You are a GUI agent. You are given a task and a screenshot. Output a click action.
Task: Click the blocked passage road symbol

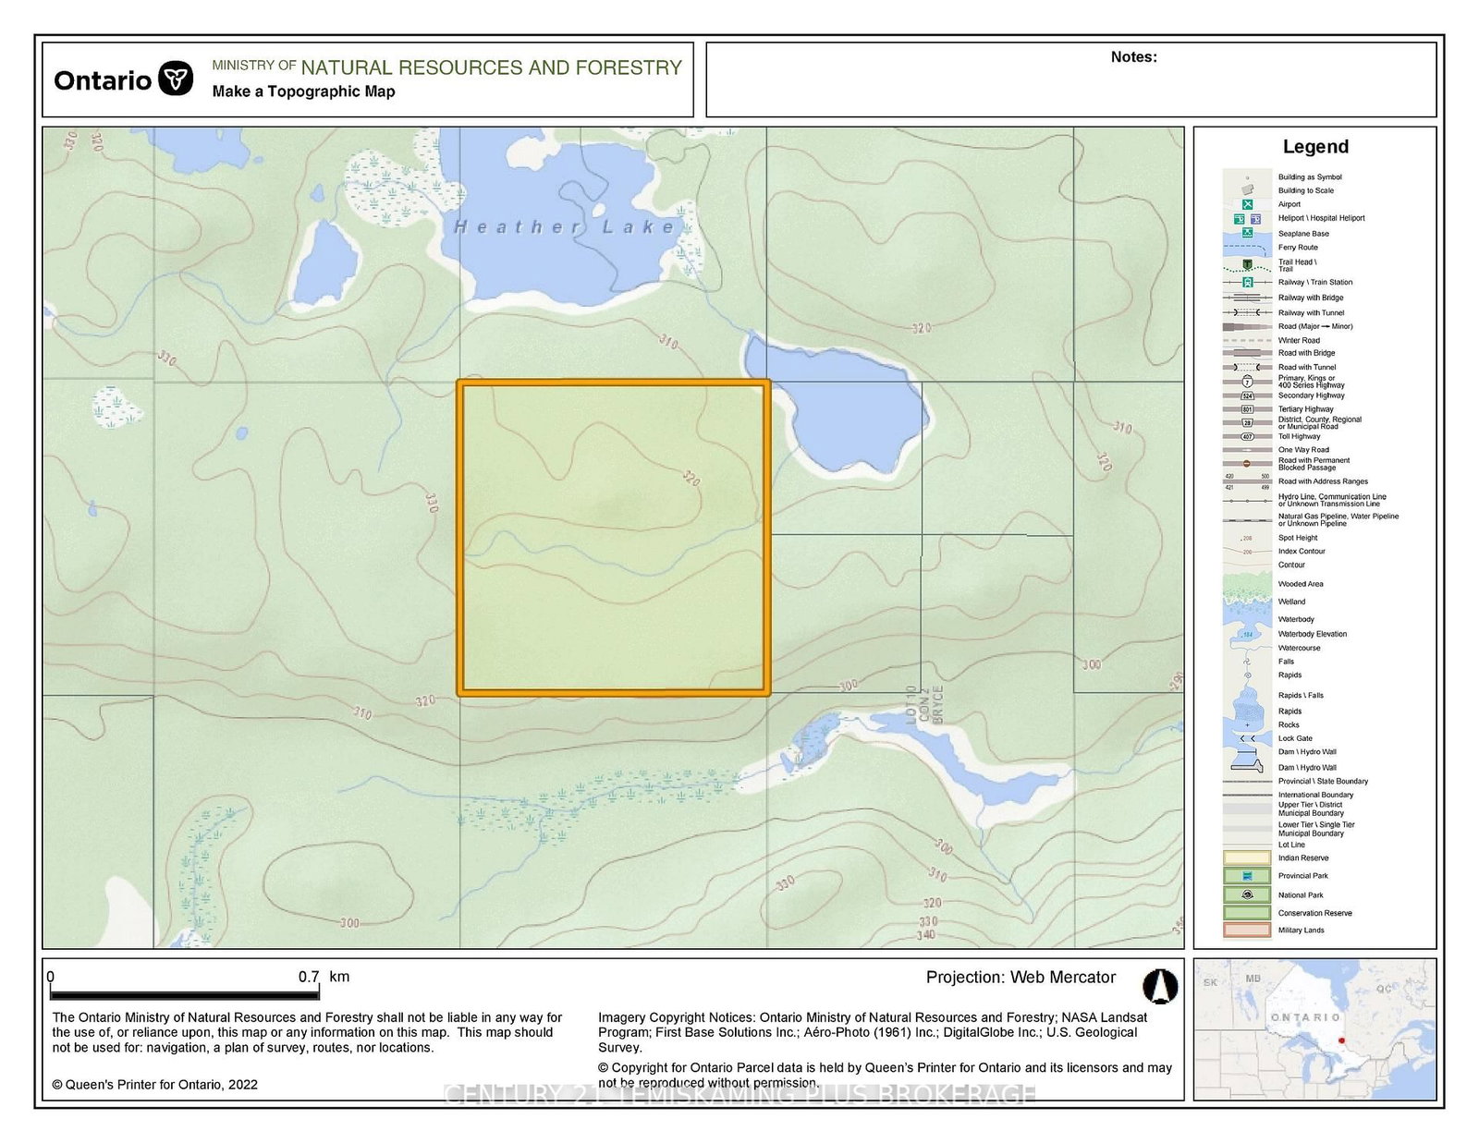pyautogui.click(x=1247, y=463)
